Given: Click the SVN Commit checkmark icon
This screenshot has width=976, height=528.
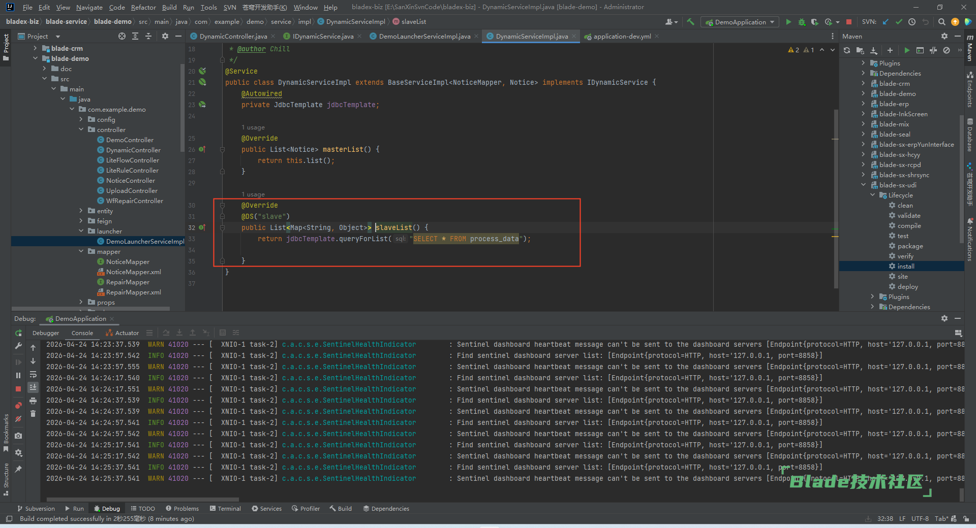Looking at the screenshot, I should [899, 22].
